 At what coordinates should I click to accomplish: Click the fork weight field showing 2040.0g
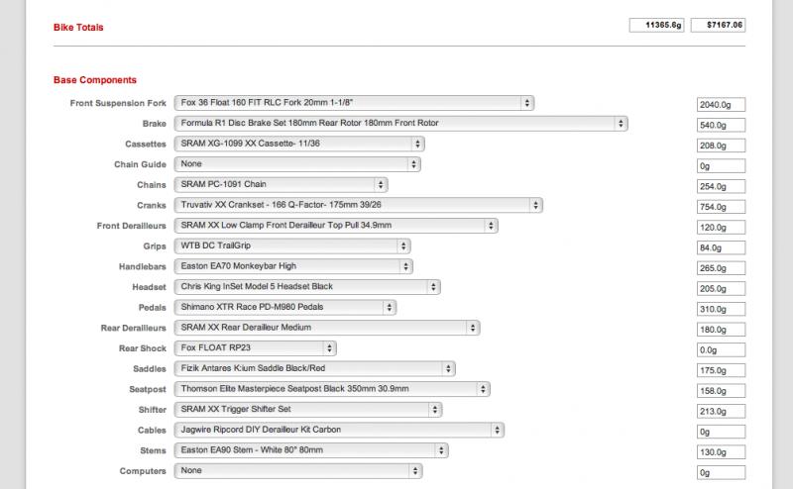pyautogui.click(x=720, y=105)
